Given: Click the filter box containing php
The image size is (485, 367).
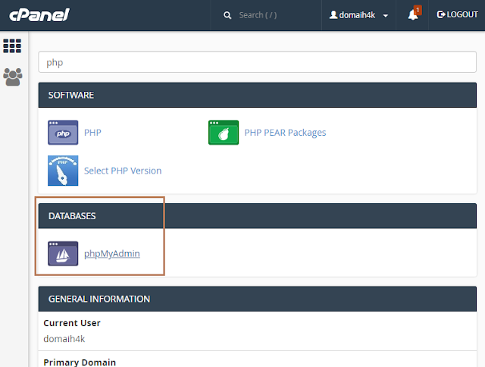Looking at the screenshot, I should point(258,62).
